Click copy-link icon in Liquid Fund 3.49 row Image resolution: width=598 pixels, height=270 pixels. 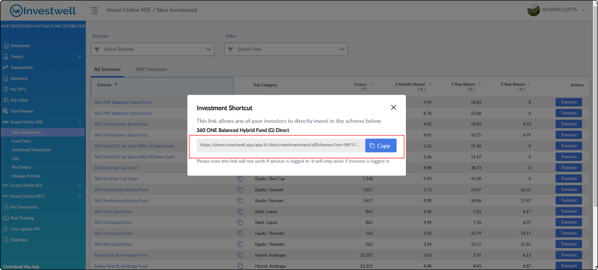pyautogui.click(x=240, y=223)
